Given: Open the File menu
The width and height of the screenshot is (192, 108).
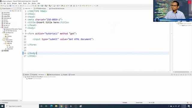Looking at the screenshot, I should coord(1,3).
